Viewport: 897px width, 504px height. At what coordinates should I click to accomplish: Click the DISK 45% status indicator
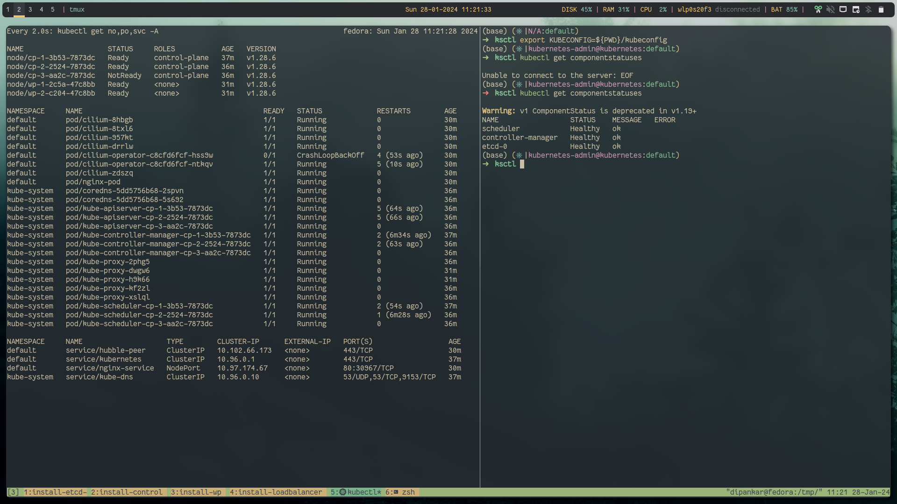click(x=577, y=9)
